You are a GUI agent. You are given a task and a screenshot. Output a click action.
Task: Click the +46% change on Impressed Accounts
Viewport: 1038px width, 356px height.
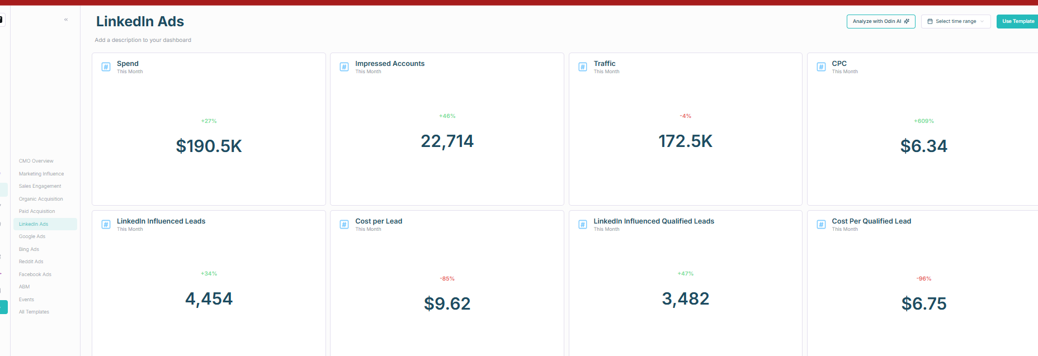pyautogui.click(x=447, y=116)
